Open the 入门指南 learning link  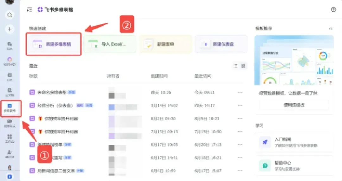coord(294,142)
